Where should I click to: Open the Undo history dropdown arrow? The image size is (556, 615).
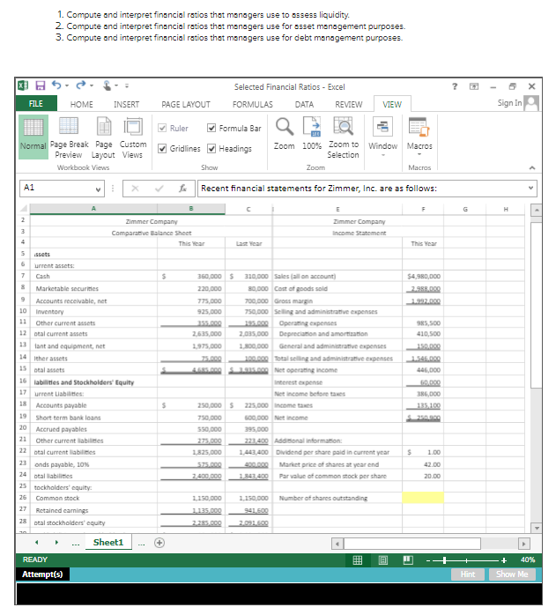click(67, 85)
